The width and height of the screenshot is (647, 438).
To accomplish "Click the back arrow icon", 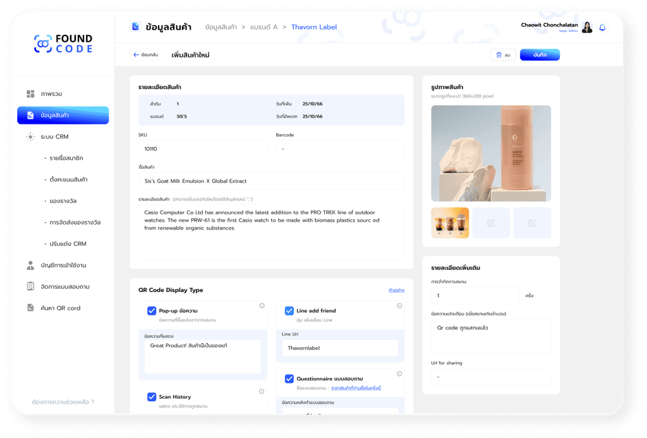I will [x=136, y=55].
